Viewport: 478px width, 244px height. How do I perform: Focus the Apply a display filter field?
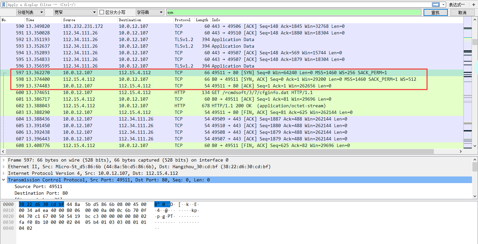point(219,5)
